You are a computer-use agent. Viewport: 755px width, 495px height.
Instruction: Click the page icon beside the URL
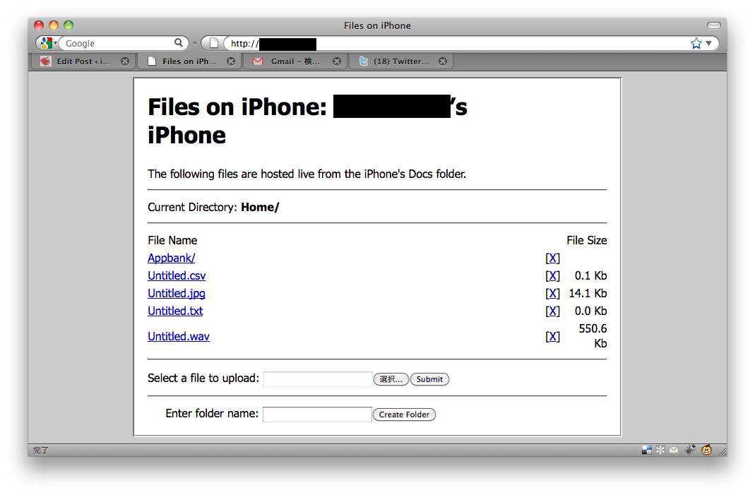pyautogui.click(x=214, y=43)
